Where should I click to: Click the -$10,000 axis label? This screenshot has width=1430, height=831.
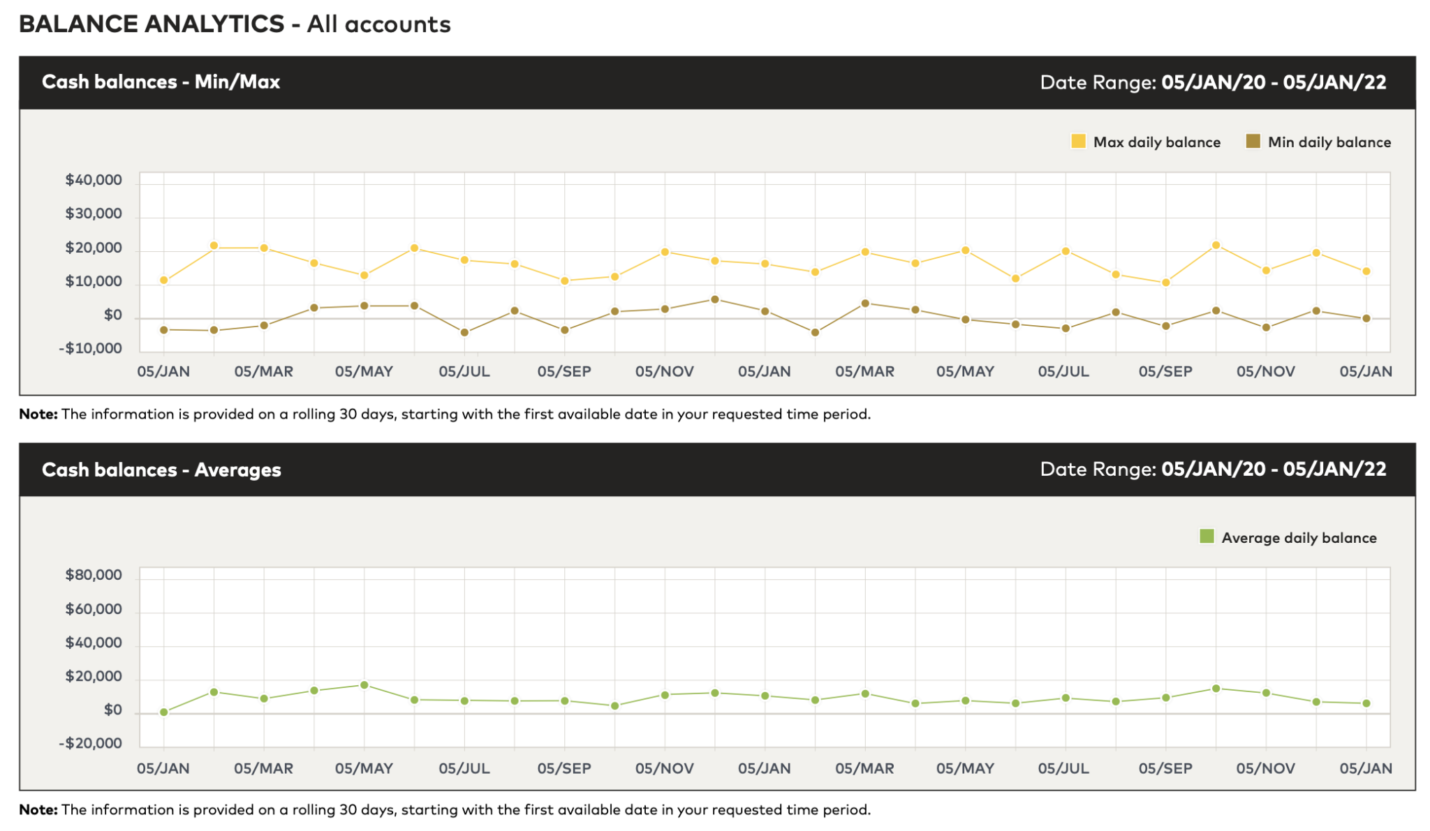pos(90,348)
